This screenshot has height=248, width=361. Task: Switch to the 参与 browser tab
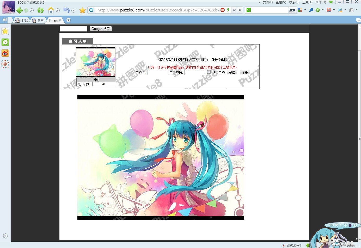(38, 20)
